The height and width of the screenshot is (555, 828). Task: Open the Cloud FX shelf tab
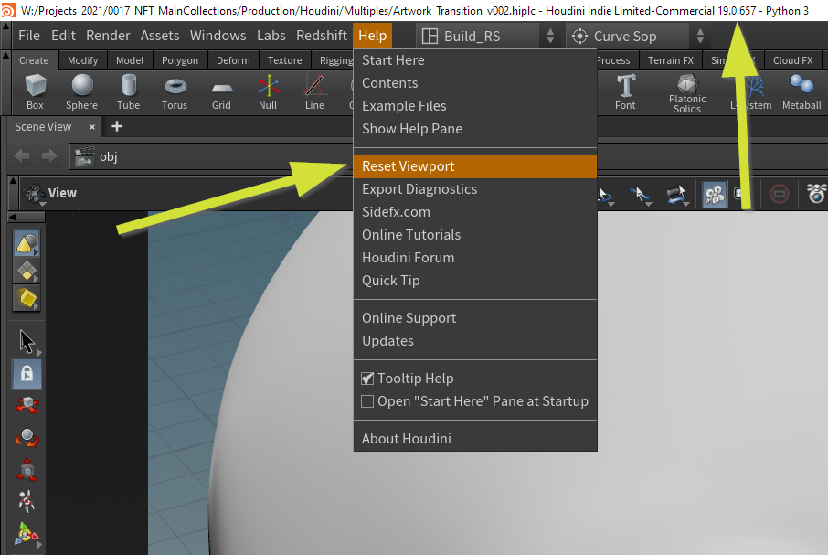[x=792, y=60]
